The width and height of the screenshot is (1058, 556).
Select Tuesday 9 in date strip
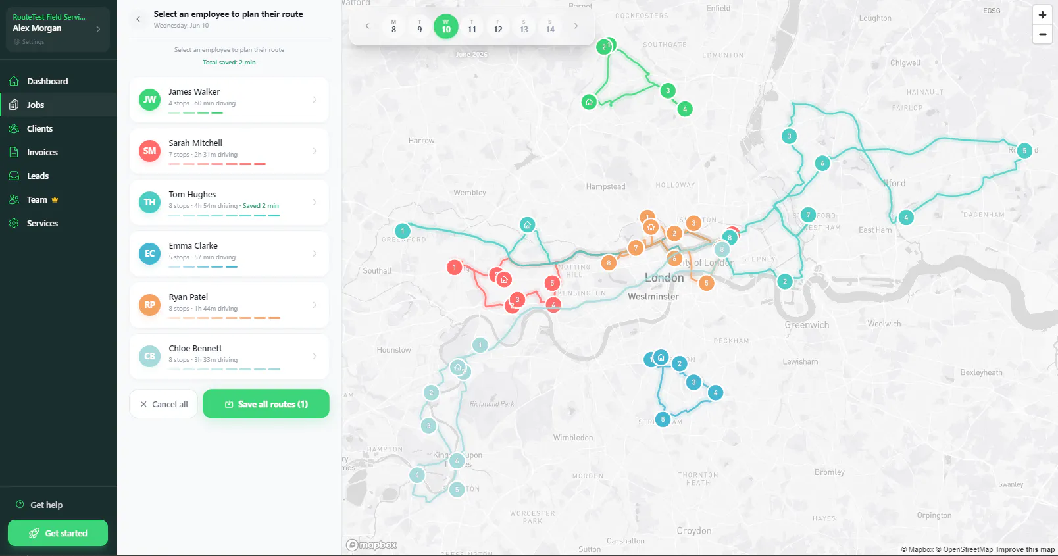coord(420,26)
